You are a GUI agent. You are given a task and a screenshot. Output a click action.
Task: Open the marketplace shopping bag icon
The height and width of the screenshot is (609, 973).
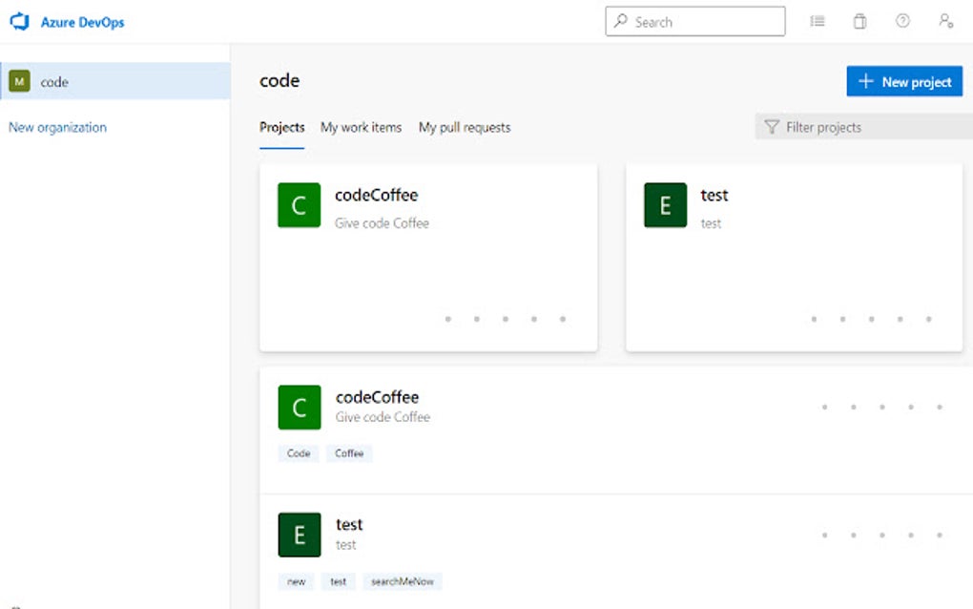click(859, 21)
